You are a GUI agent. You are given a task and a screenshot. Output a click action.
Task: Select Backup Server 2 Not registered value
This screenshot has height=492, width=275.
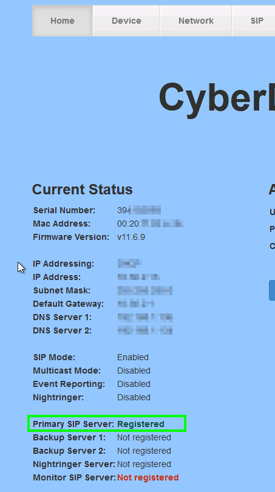tap(144, 451)
